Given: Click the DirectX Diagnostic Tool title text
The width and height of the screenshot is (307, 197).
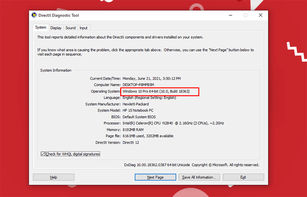Looking at the screenshot, I should tap(58, 15).
